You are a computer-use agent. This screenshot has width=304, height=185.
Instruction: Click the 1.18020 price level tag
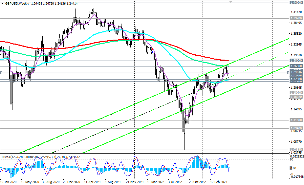tap(296, 97)
